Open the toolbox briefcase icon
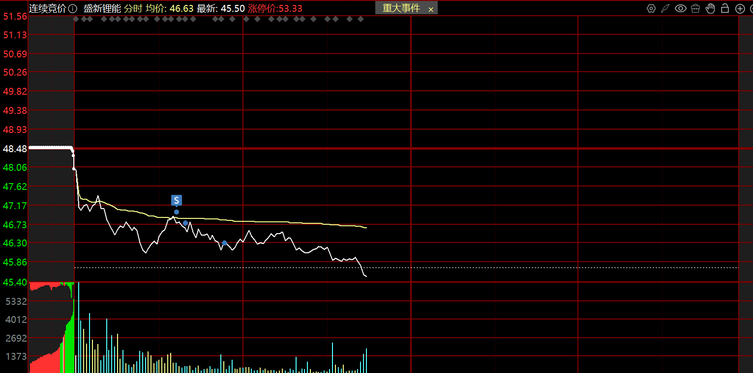 tap(695, 8)
